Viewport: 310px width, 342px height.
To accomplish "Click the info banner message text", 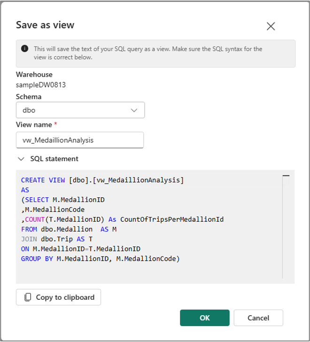I will point(148,53).
